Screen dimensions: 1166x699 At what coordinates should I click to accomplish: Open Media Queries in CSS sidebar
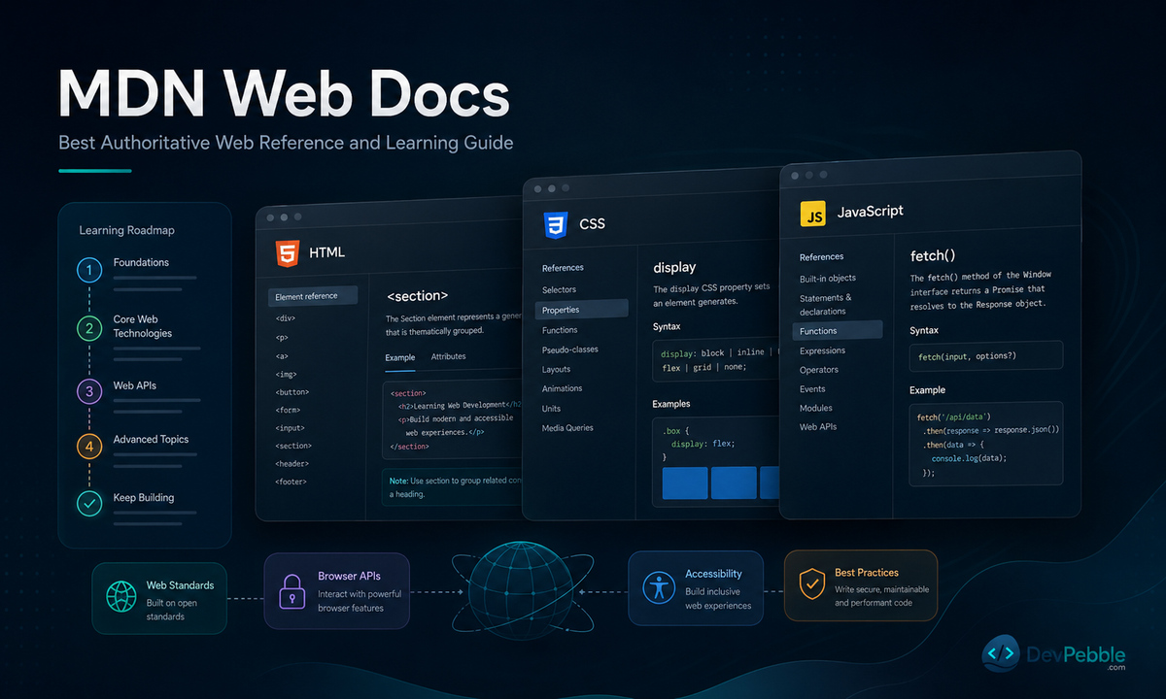567,428
